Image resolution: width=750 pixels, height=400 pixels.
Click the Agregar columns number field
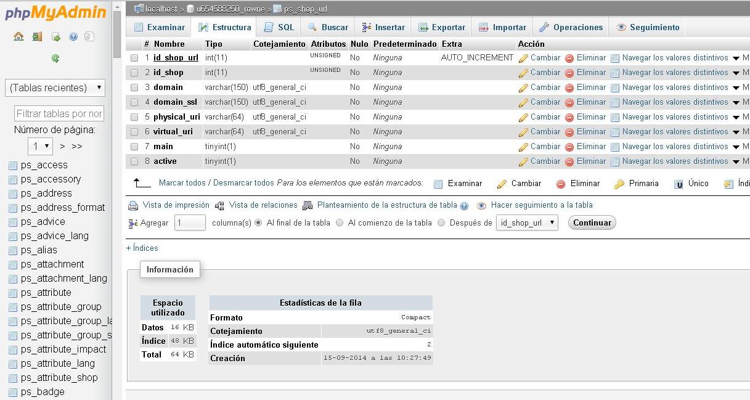click(x=190, y=223)
